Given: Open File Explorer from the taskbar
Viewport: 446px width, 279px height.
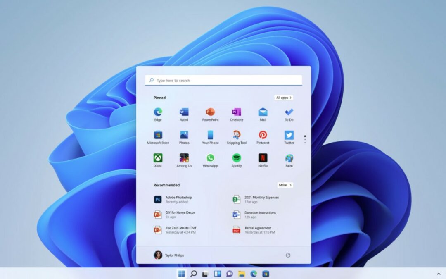Looking at the screenshot, I should point(241,273).
